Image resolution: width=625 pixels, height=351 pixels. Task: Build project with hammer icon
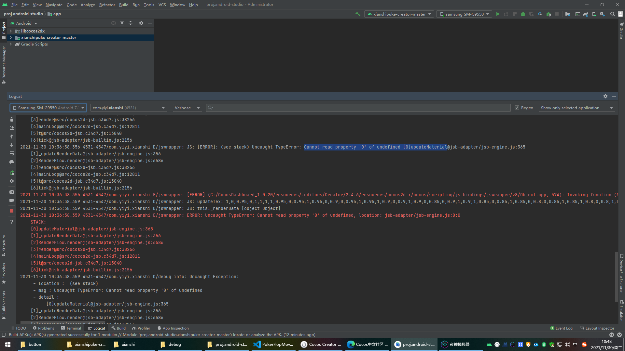(358, 14)
